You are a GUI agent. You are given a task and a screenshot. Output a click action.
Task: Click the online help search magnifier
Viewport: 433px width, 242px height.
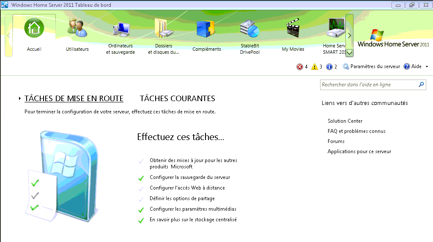pyautogui.click(x=421, y=85)
